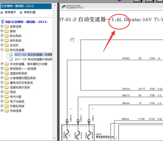The height and width of the screenshot is (141, 163).
Task: Expand the 电气分配 folder node
Action: coord(2,96)
